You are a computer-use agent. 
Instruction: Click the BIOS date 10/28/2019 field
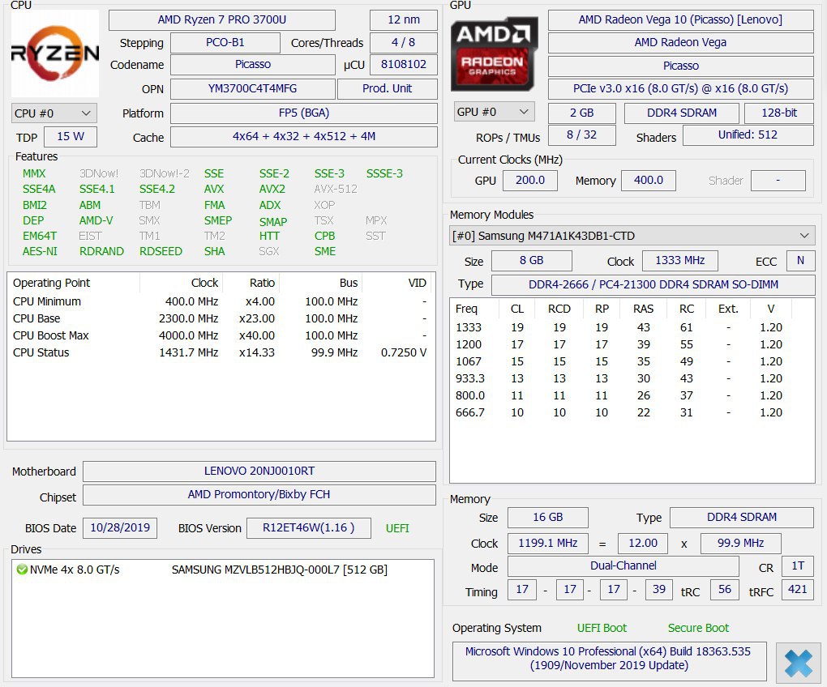coord(120,528)
